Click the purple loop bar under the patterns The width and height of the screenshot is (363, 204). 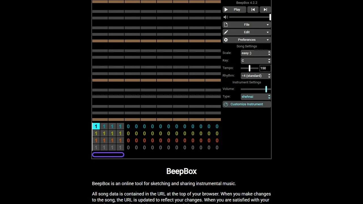point(108,155)
